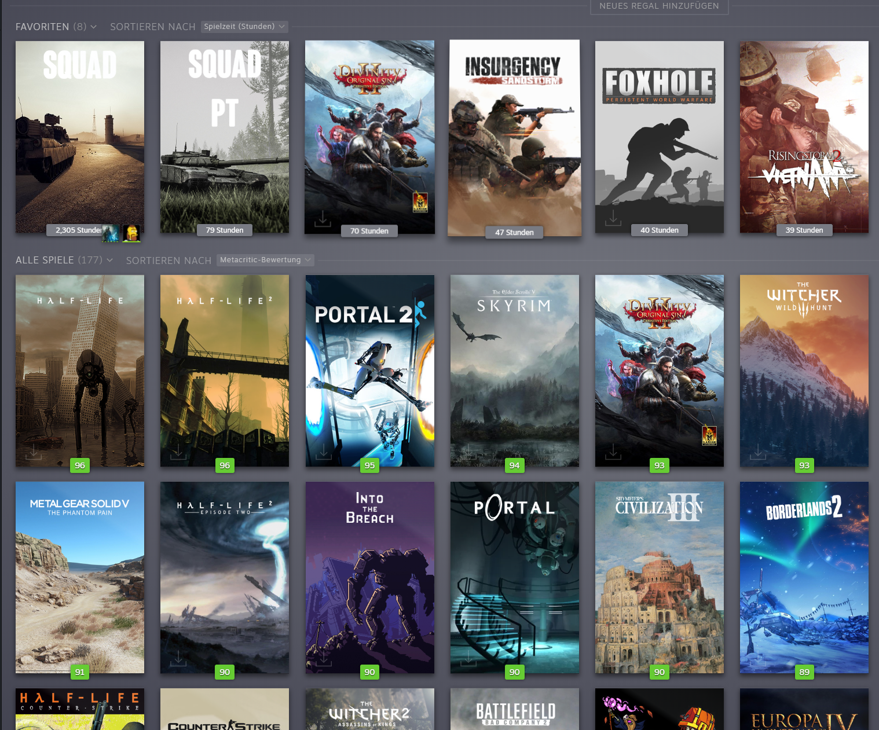Collapse the Alle Spiele shelf

(x=110, y=260)
